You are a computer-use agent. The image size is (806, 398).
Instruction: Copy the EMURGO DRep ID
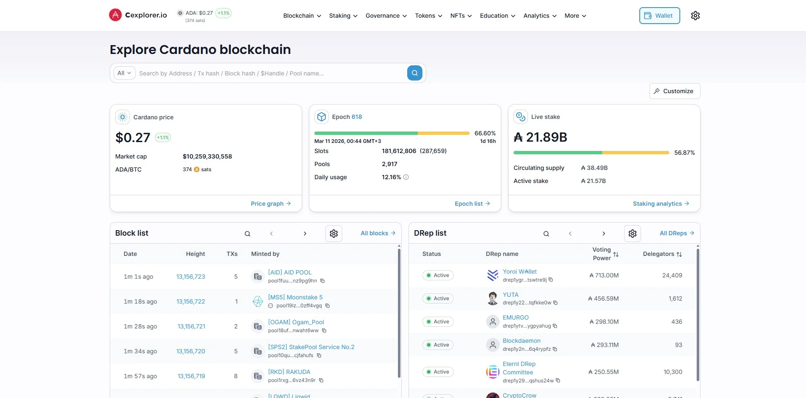coord(555,326)
